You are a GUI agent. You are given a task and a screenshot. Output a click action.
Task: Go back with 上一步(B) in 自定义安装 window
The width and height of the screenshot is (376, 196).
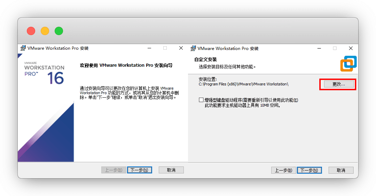284,170
